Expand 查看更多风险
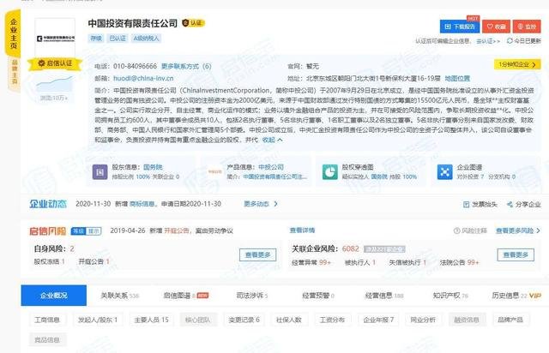The image size is (549, 353). (518, 230)
